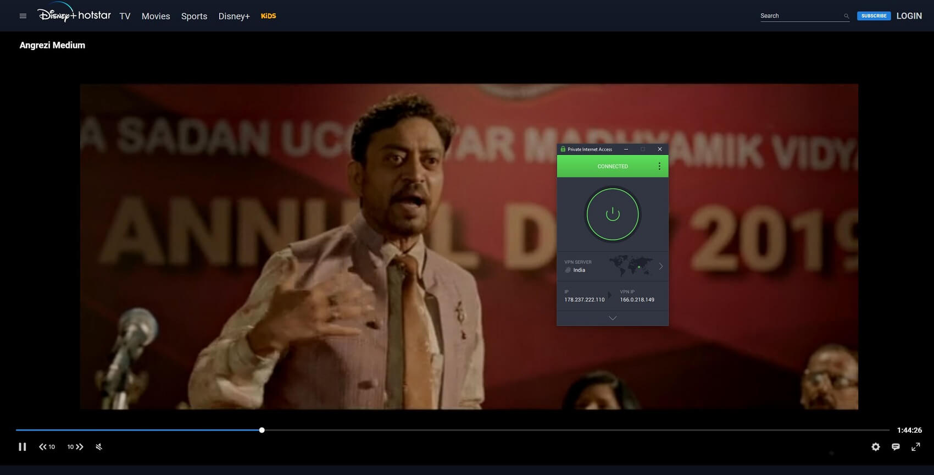Pause the video playback
The image size is (934, 475).
click(23, 447)
